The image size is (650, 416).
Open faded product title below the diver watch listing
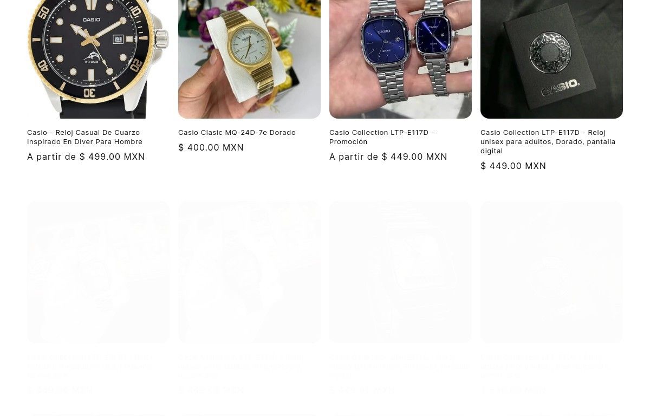[90, 366]
